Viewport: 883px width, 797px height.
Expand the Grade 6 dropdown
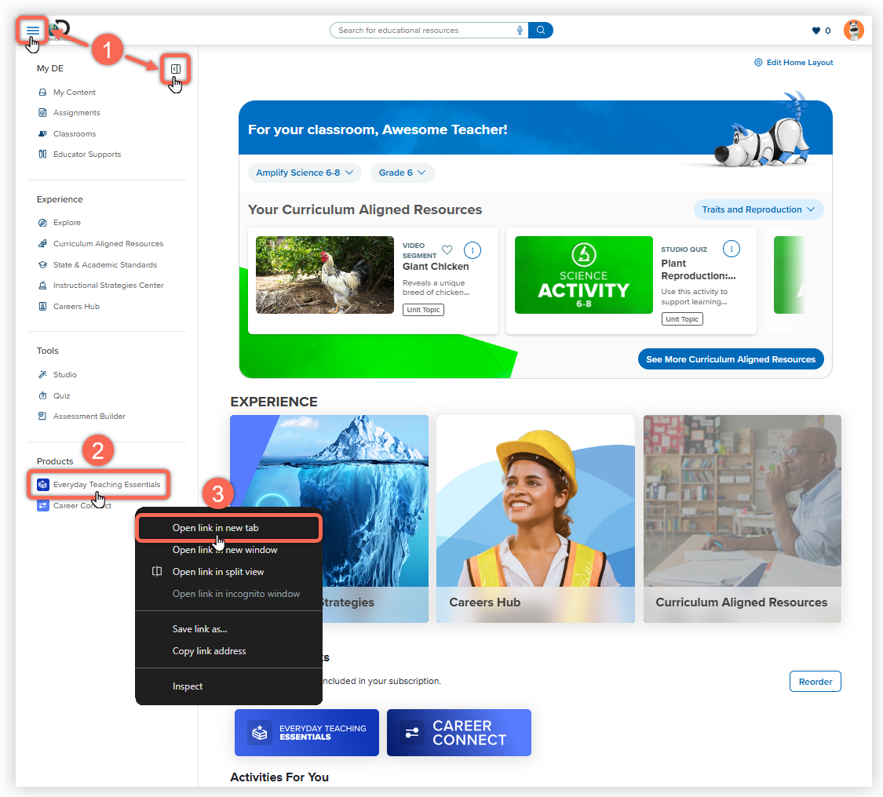click(402, 173)
